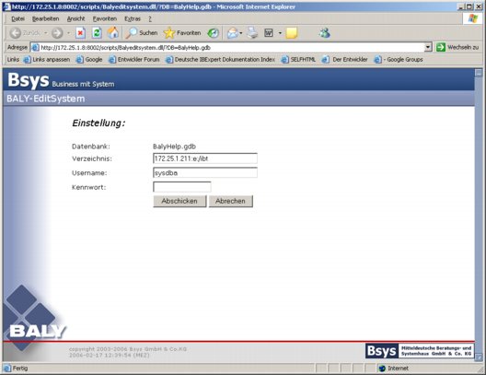This screenshot has width=486, height=375.
Task: Expand the address bar dropdown arrow
Action: click(x=428, y=48)
